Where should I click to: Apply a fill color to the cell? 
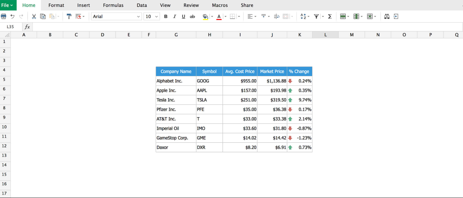pyautogui.click(x=205, y=16)
